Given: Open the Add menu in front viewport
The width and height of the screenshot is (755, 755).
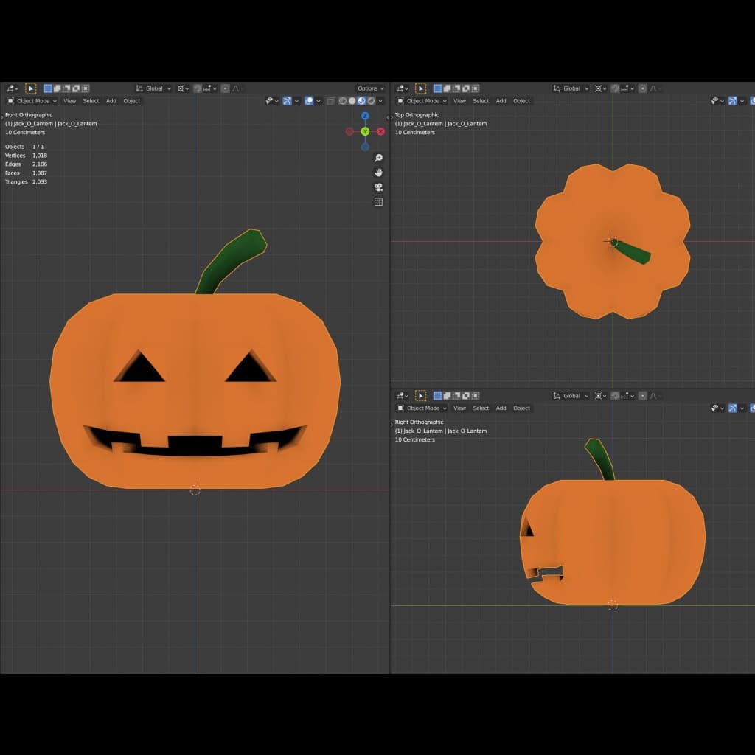Looking at the screenshot, I should pos(111,101).
